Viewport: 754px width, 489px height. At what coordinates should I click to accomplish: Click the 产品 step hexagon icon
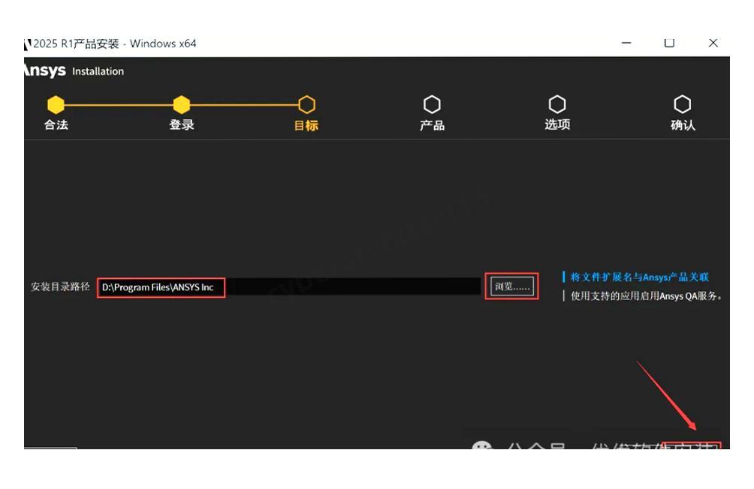[432, 104]
